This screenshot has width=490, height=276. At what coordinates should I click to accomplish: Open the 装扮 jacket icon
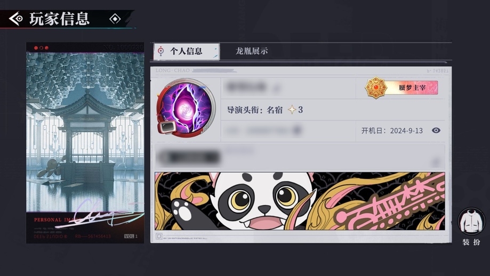coord(471,222)
